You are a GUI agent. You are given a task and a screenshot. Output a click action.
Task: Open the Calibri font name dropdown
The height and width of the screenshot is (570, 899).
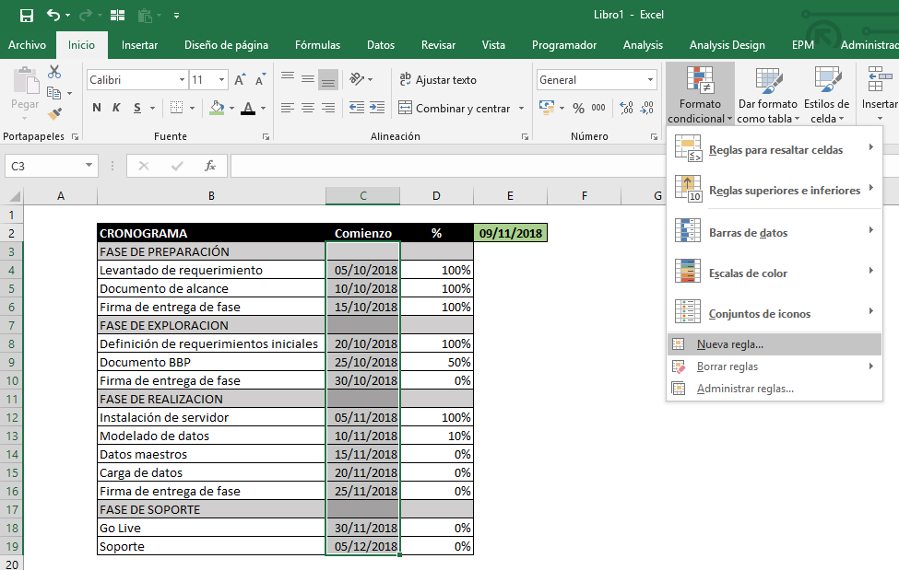click(181, 80)
